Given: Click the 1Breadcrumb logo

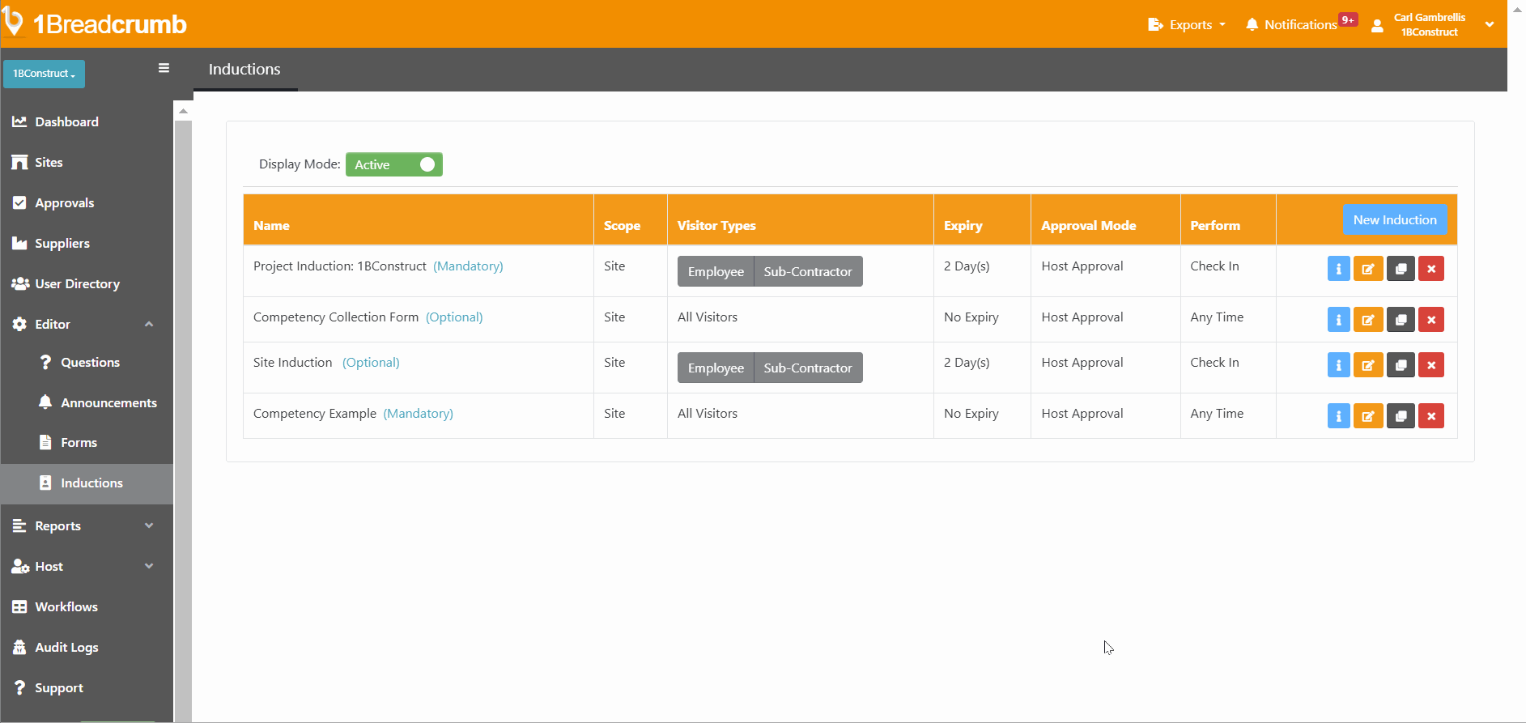Looking at the screenshot, I should tap(95, 23).
